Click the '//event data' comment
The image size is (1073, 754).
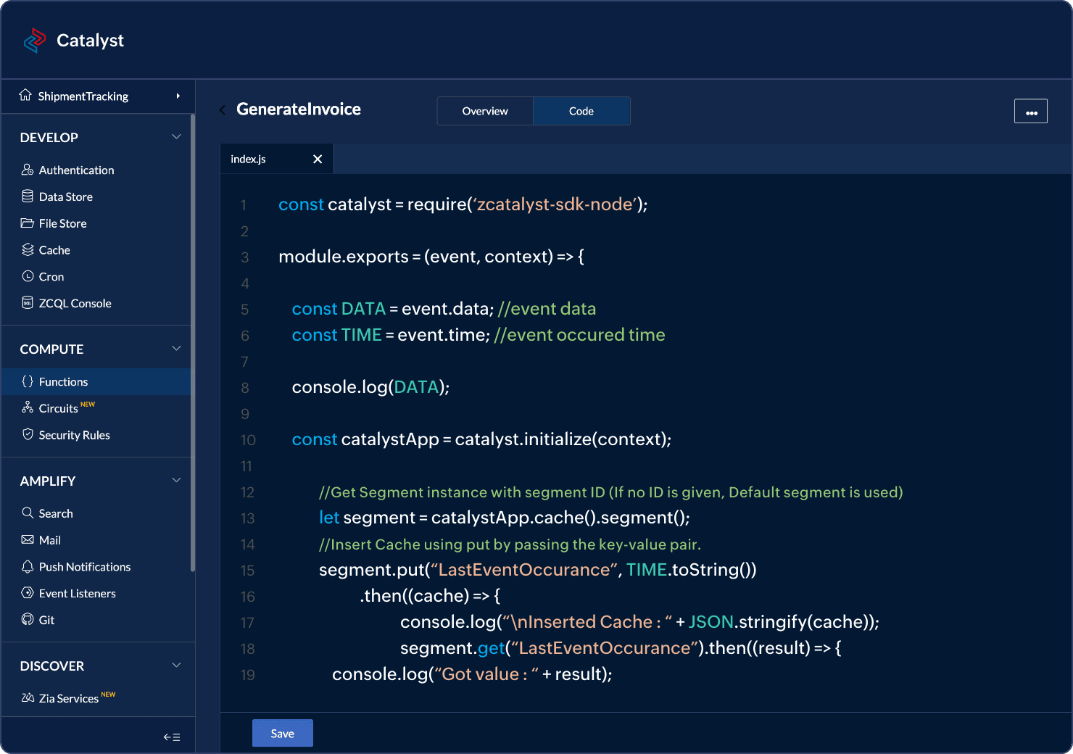pyautogui.click(x=547, y=309)
